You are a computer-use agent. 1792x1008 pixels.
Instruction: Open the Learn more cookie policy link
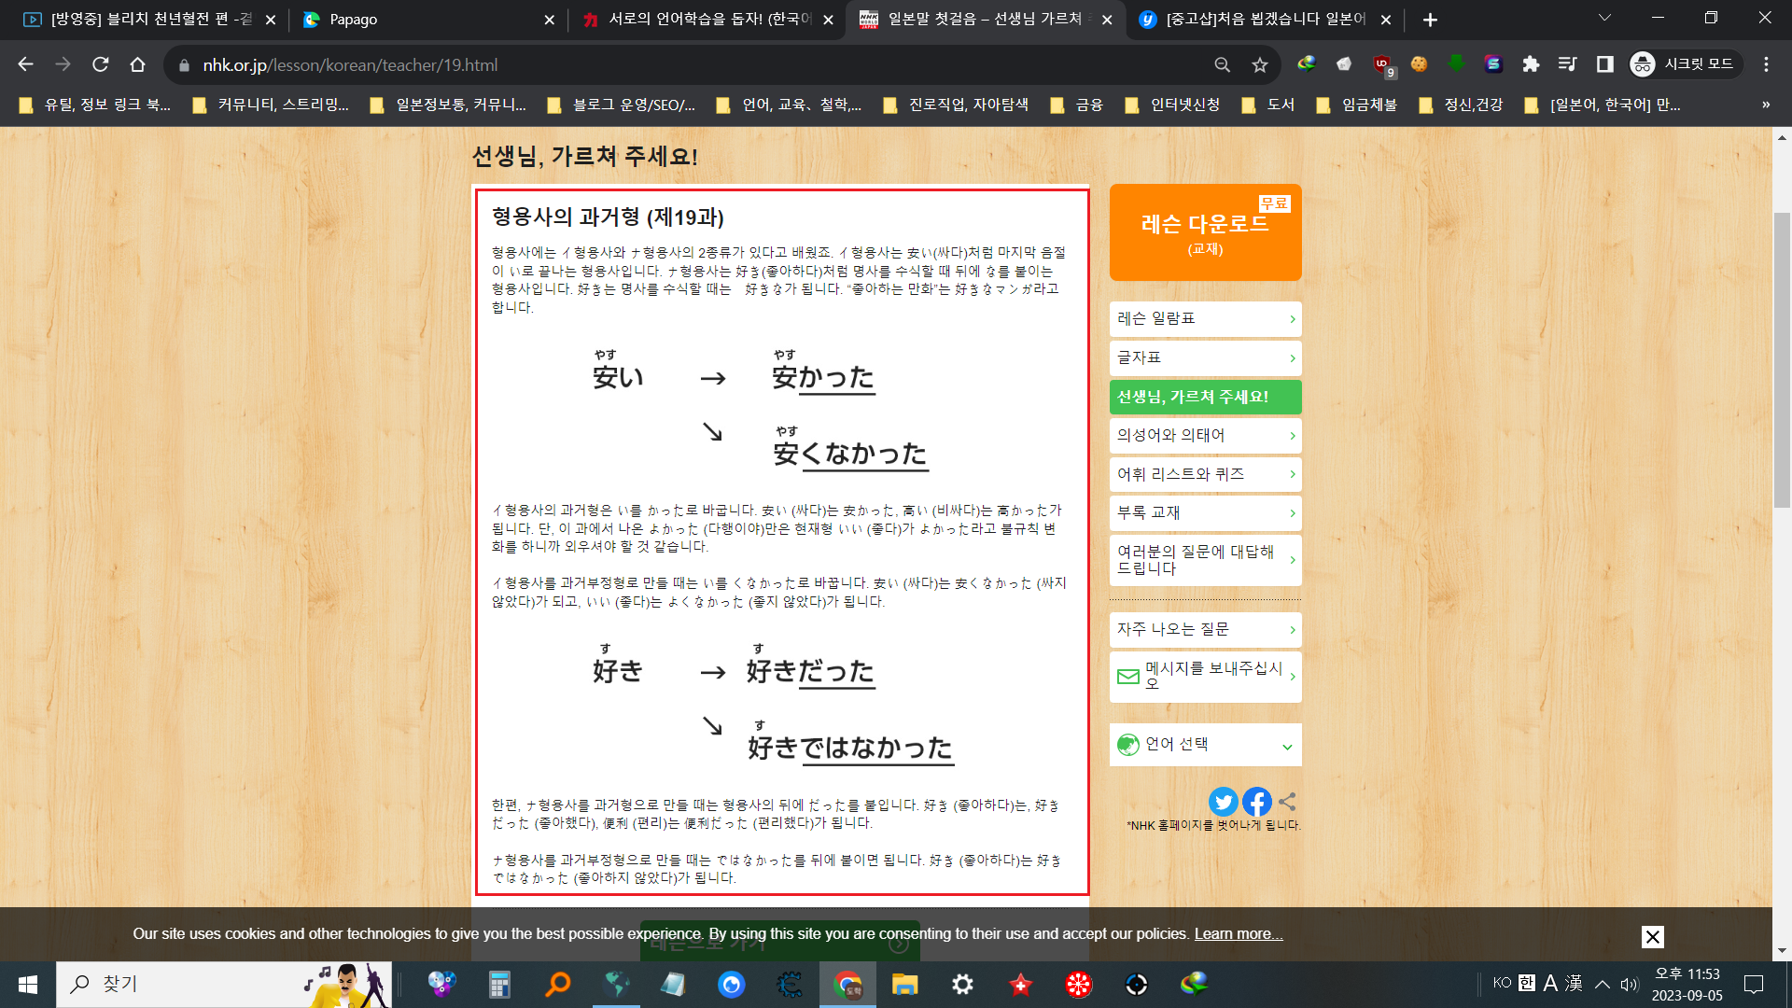[x=1238, y=934]
